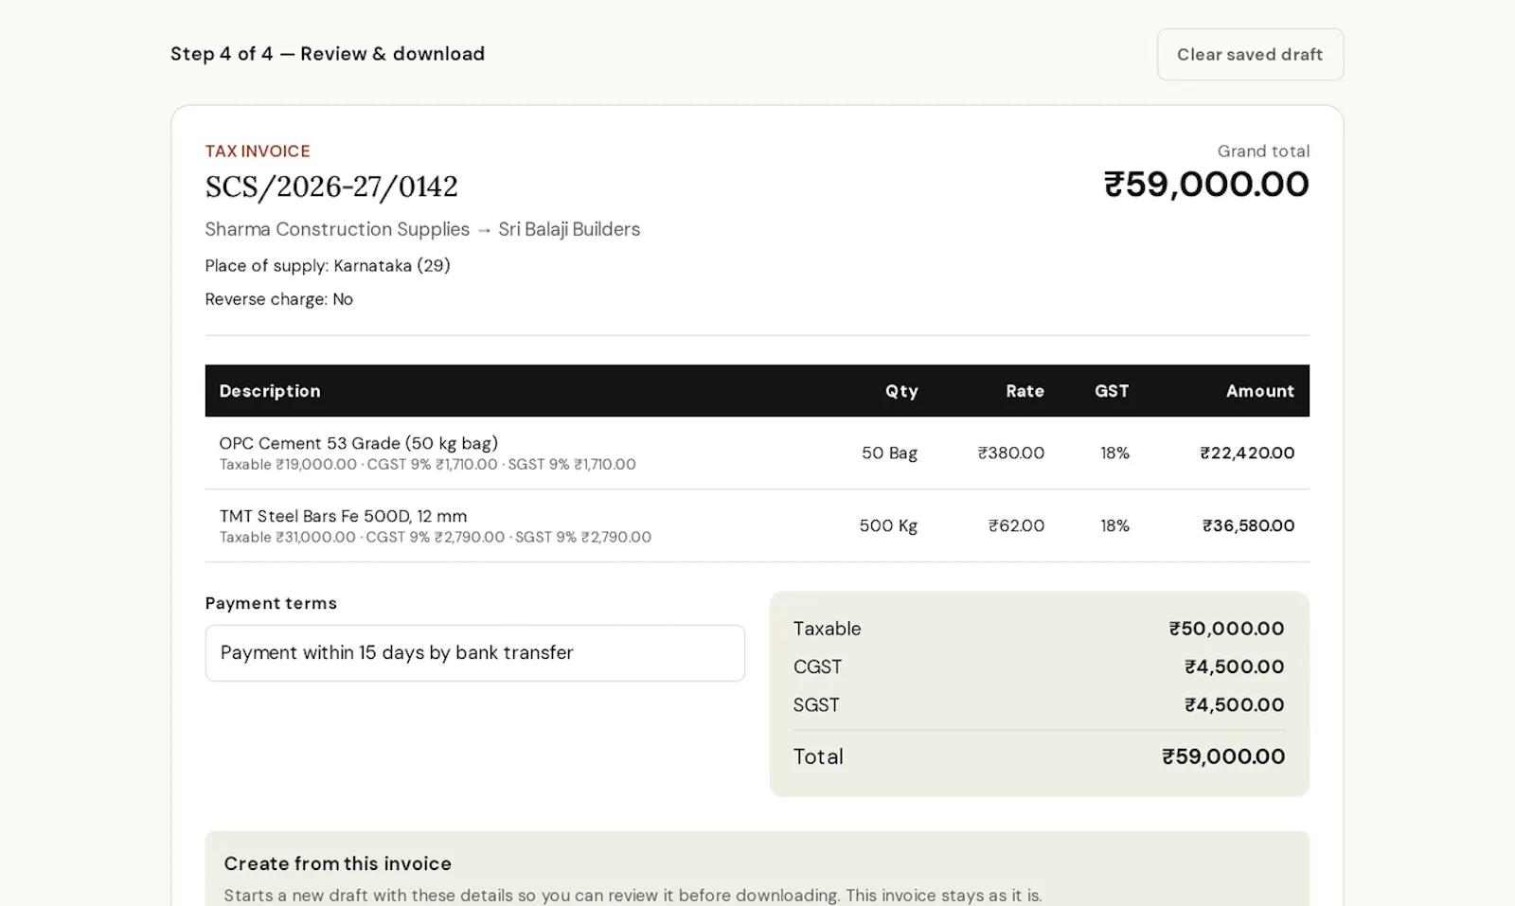Screen dimensions: 1515x906
Task: Click the Taxable ₹50,000.00 summary value
Action: [1226, 629]
